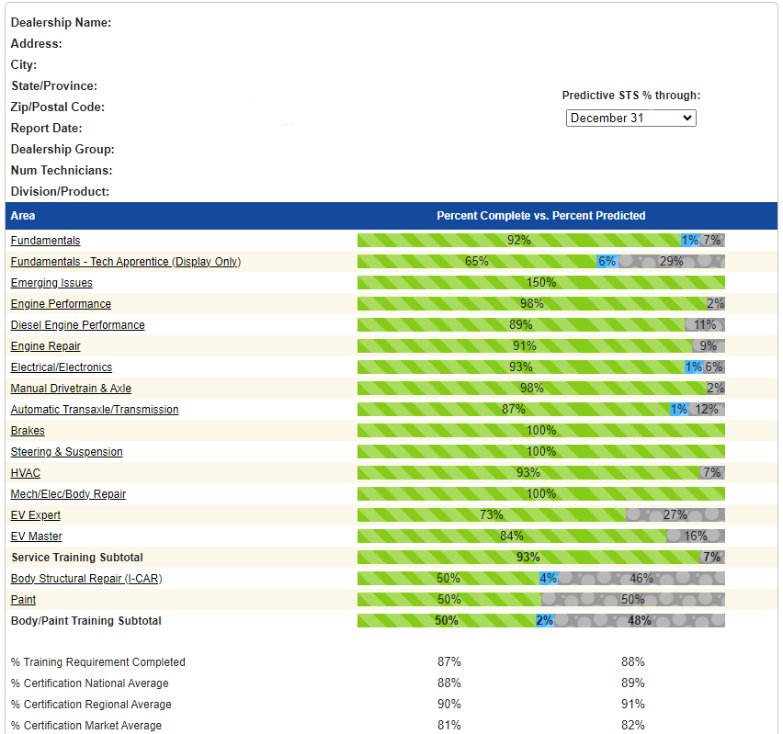Open Automatic Transaxle/Transmission link
The height and width of the screenshot is (734, 783).
tap(95, 410)
